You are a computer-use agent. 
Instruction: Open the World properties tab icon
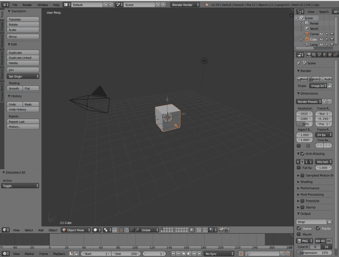pyautogui.click(x=325, y=55)
